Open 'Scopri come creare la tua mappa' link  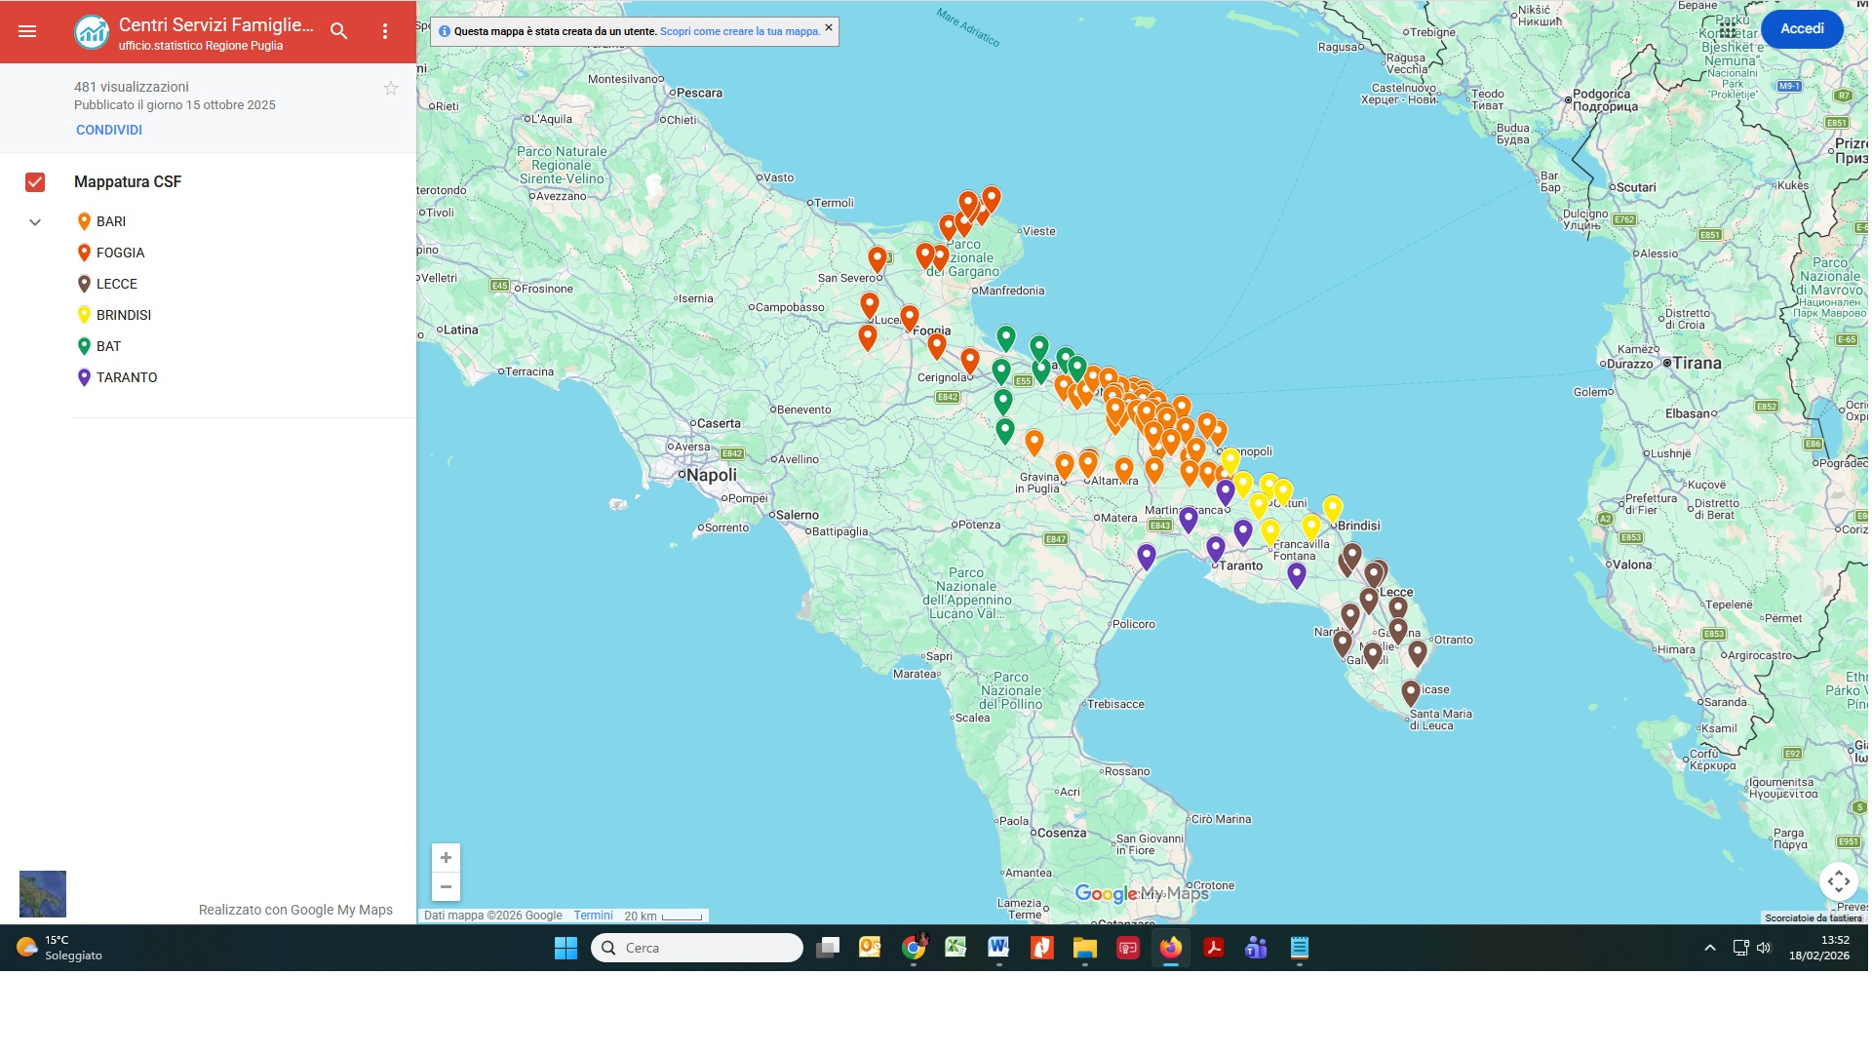click(x=739, y=31)
